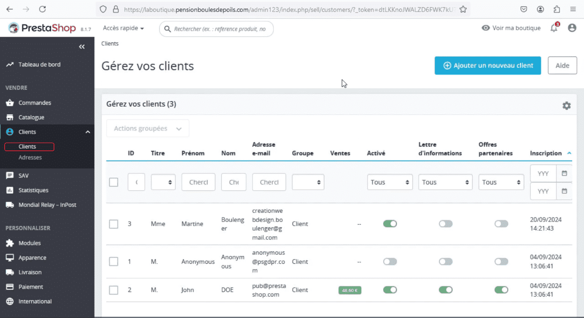Click Ajouter un nouveau client button

pos(488,66)
